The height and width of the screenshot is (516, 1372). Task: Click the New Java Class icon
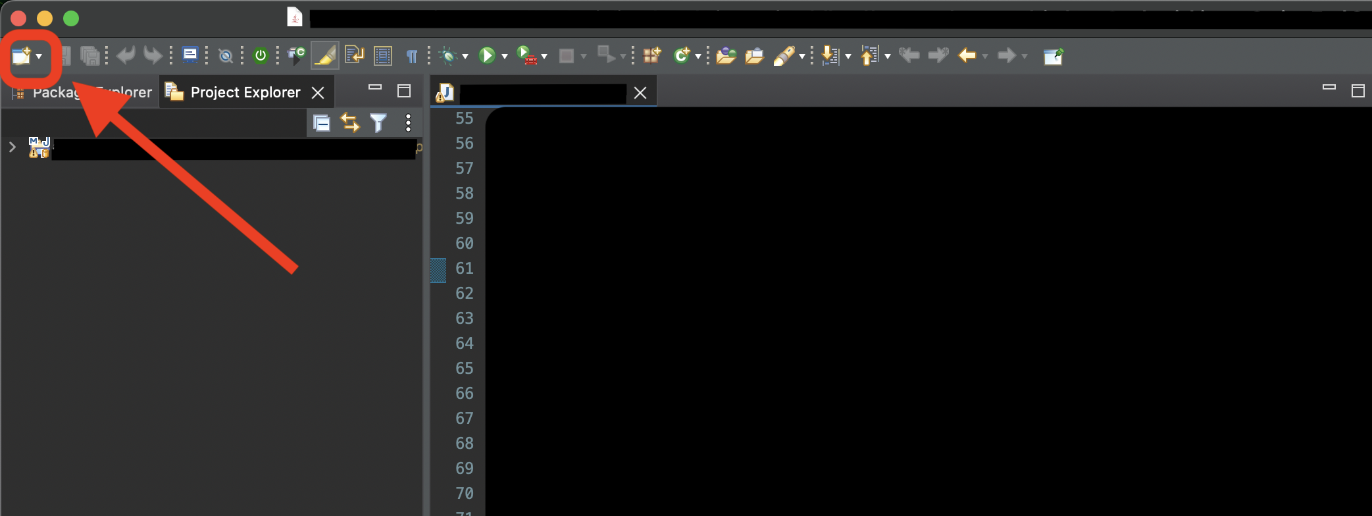[682, 55]
